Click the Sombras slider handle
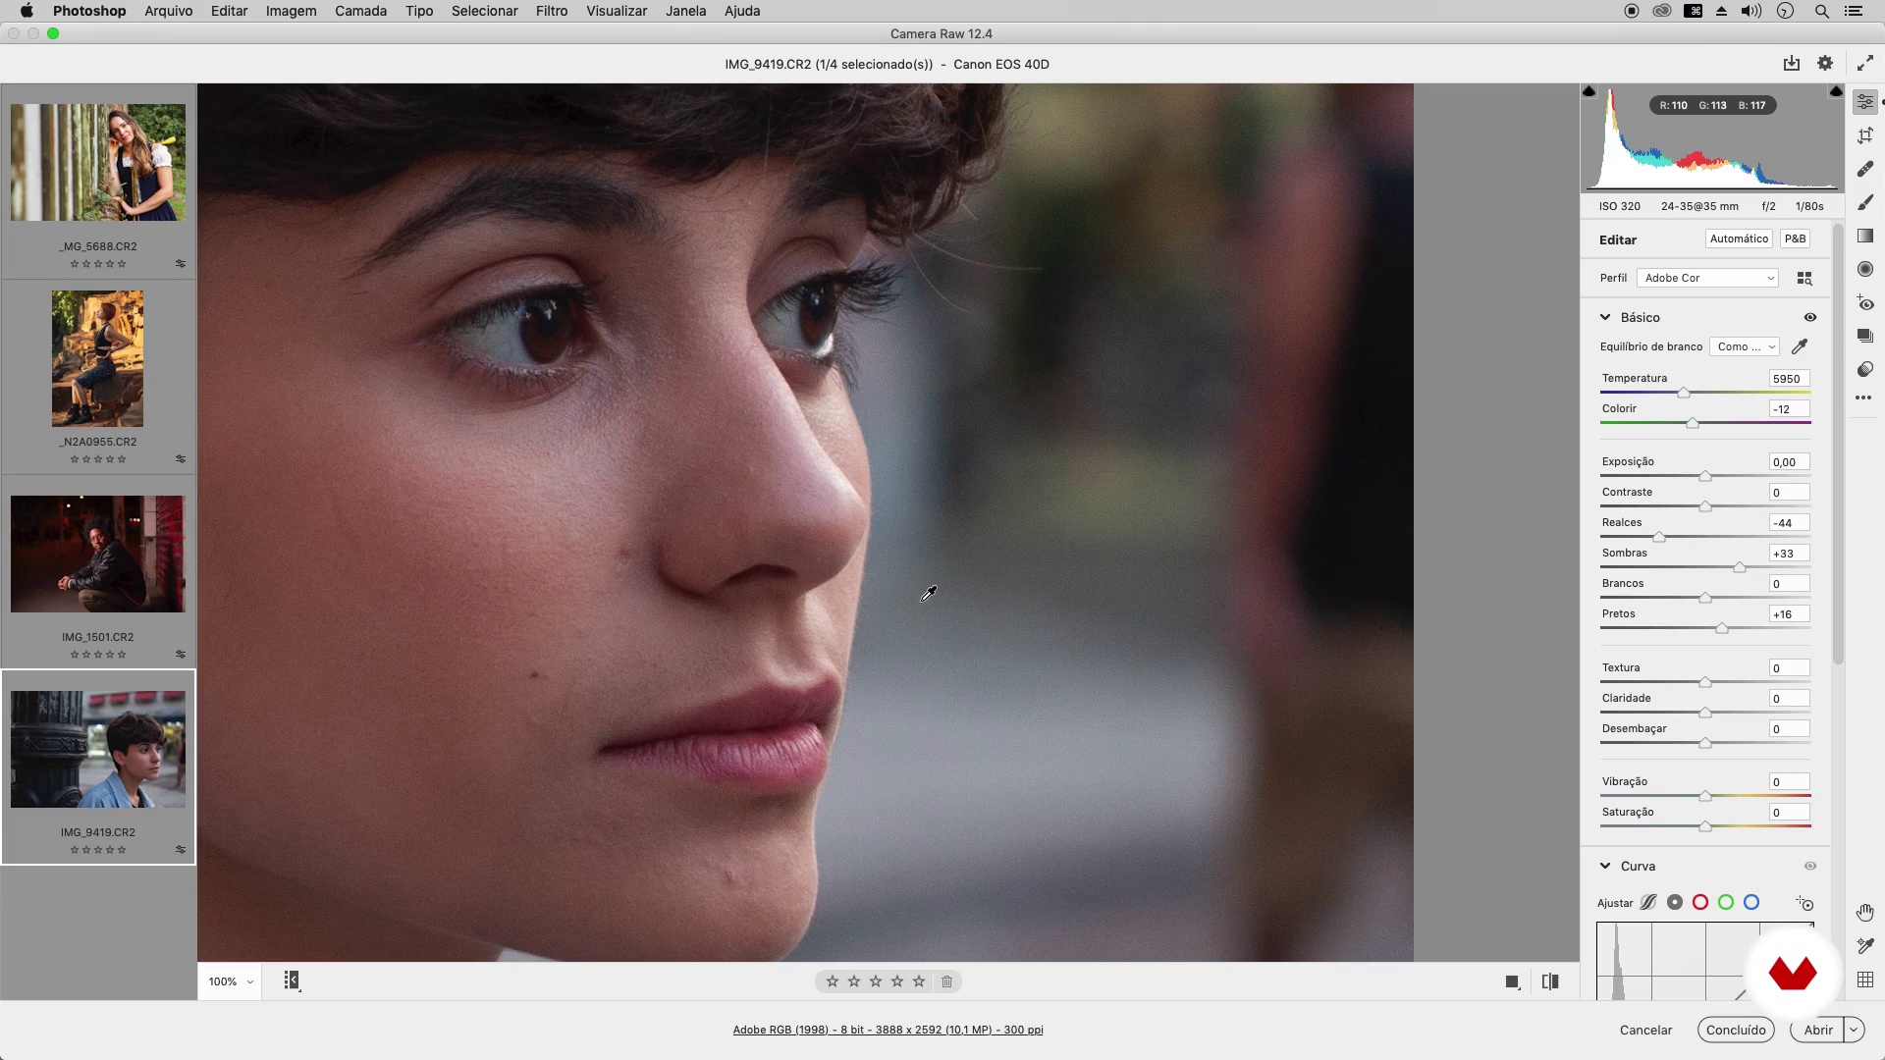 [x=1740, y=567]
